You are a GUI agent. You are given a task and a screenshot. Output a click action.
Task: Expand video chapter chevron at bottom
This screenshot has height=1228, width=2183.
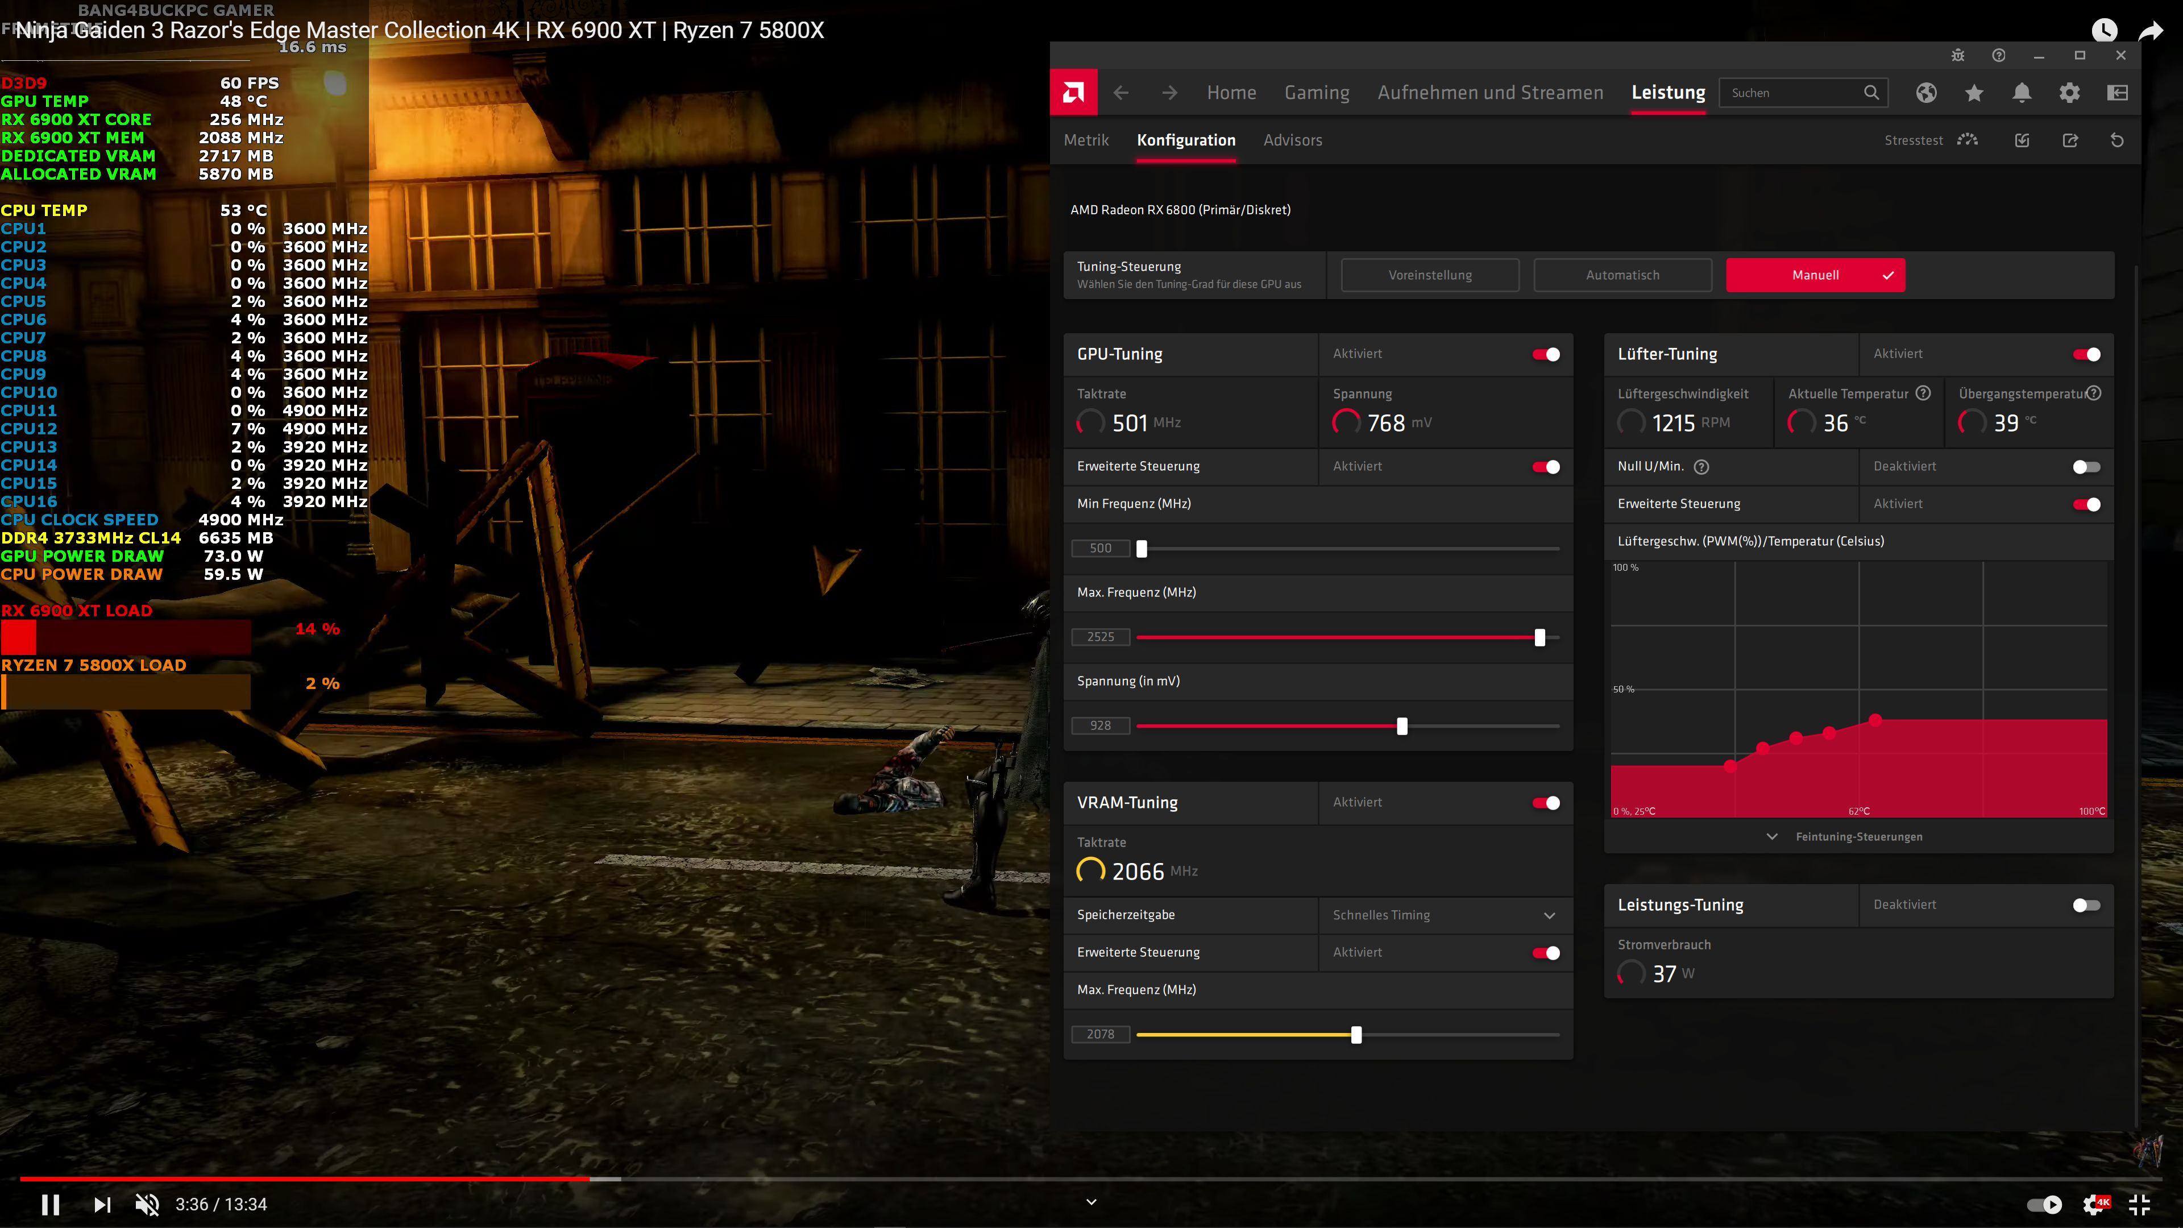click(1091, 1202)
